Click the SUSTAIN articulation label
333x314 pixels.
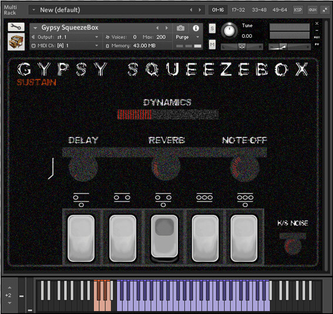36,82
